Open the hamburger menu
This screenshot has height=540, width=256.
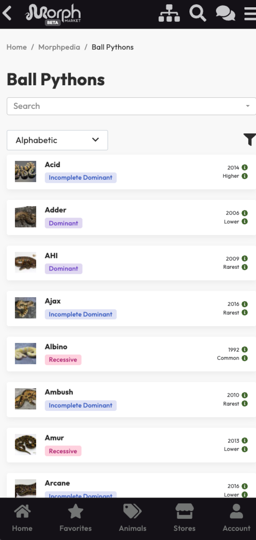[250, 13]
